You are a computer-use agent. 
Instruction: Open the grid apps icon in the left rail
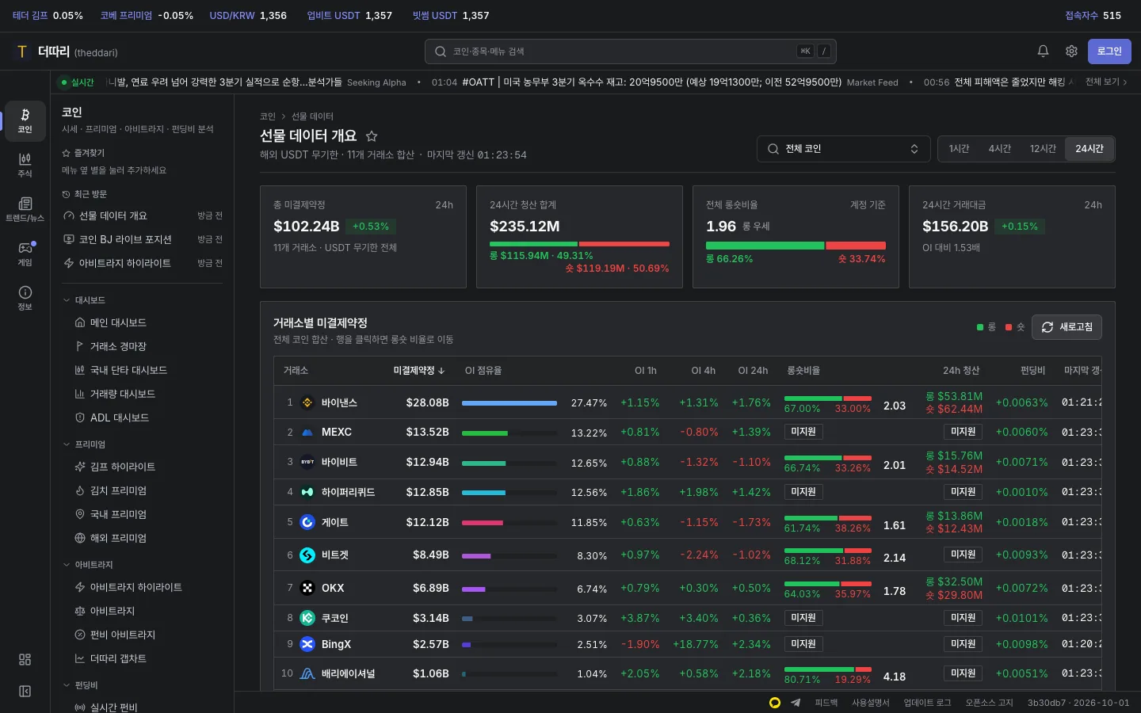tap(25, 659)
